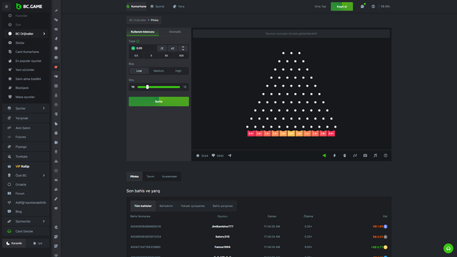Open the language globe icon in header
This screenshot has height=257, width=457.
coord(373,6)
